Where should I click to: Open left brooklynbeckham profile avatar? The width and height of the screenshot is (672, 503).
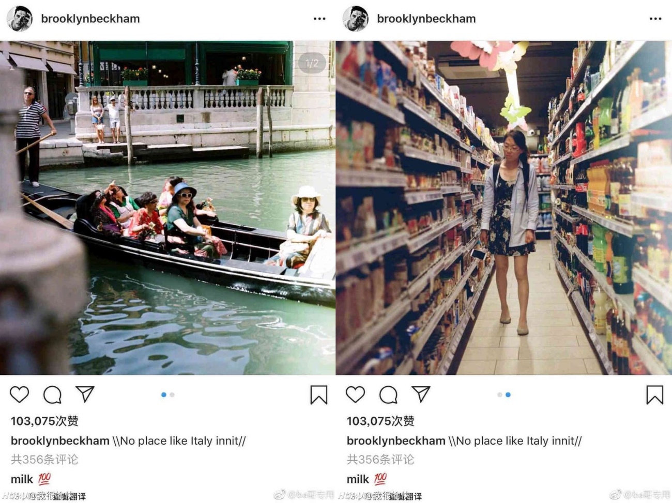[x=20, y=19]
